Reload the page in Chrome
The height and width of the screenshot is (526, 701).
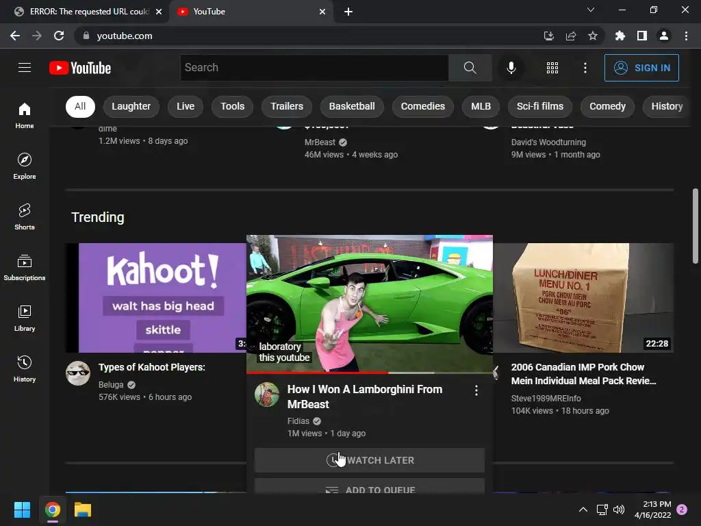(59, 36)
